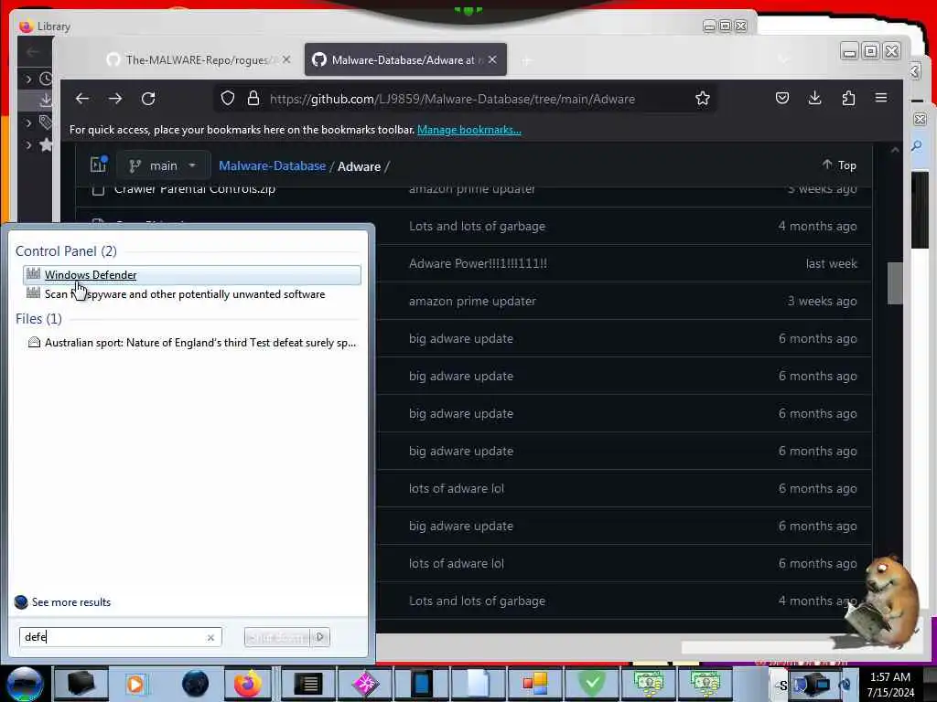This screenshot has width=937, height=702.
Task: Open the colored squares taskbar icon
Action: pos(535,684)
